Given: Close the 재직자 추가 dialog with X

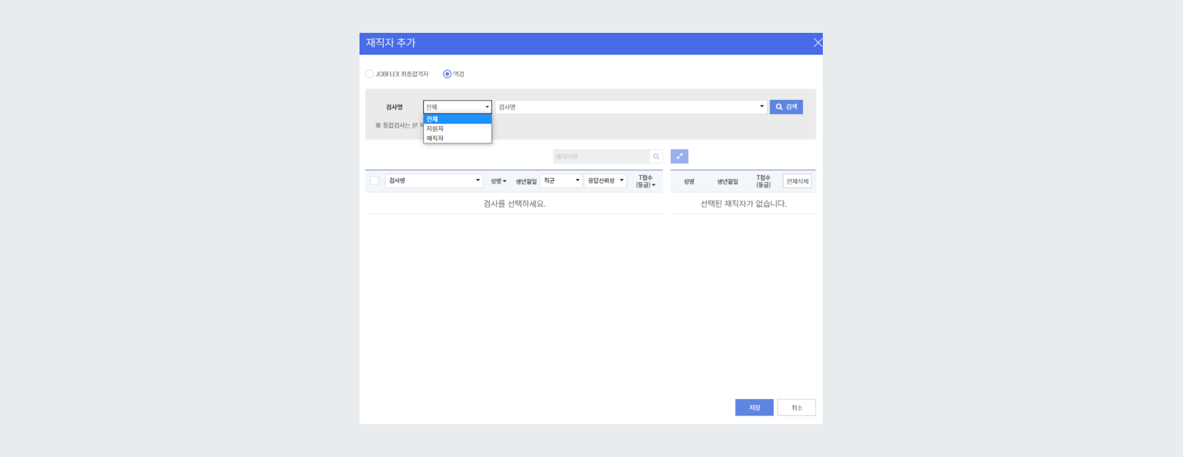Looking at the screenshot, I should point(818,43).
